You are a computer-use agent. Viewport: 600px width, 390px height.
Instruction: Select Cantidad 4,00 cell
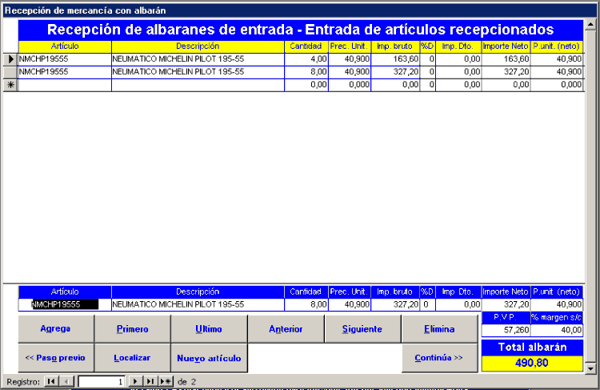[306, 59]
